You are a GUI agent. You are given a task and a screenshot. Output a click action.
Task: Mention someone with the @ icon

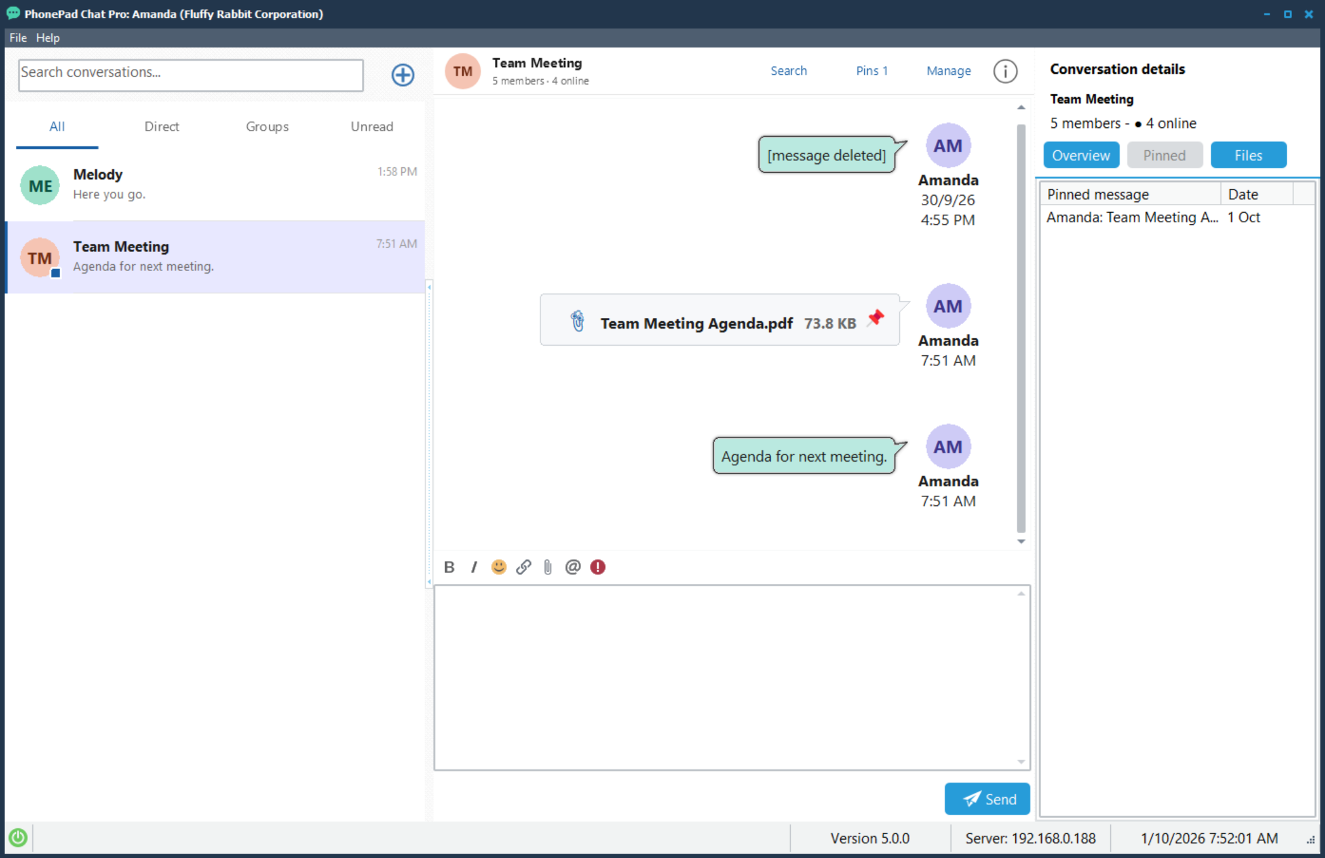pyautogui.click(x=573, y=567)
